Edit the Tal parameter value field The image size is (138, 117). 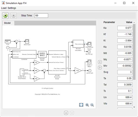point(125,85)
